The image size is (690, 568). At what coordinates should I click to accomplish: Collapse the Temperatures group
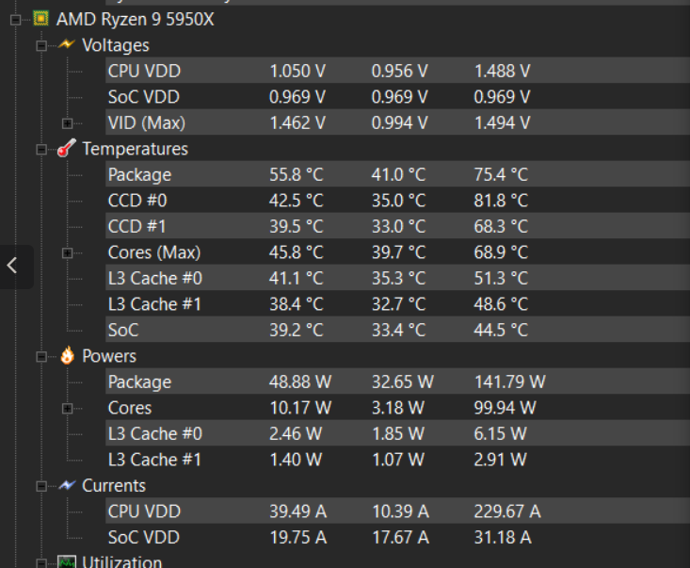click(41, 150)
